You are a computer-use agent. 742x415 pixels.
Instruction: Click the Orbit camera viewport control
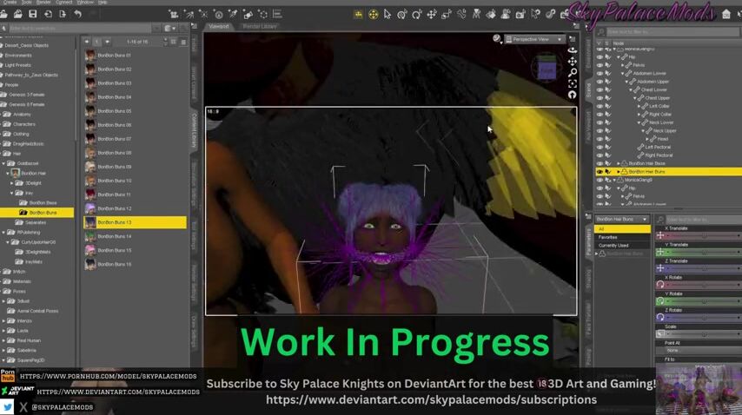573,49
